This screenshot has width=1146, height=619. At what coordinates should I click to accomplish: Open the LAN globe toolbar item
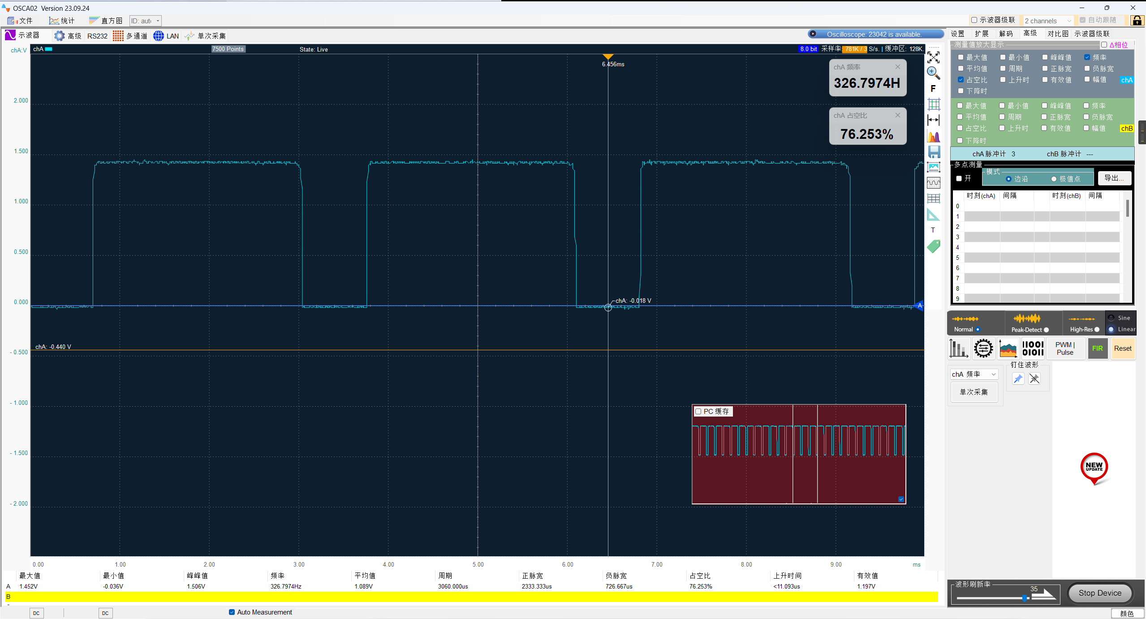coord(166,36)
